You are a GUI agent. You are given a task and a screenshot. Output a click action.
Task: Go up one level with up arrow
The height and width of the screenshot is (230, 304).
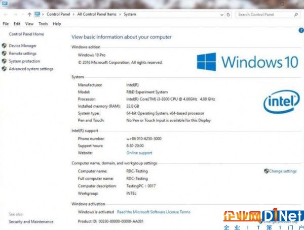coord(29,14)
